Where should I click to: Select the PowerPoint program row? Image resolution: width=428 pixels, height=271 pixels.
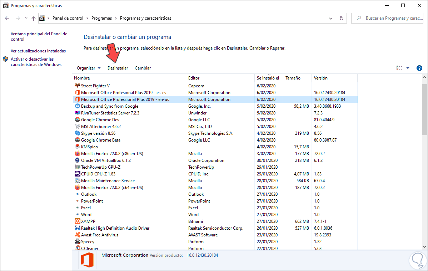click(215, 201)
